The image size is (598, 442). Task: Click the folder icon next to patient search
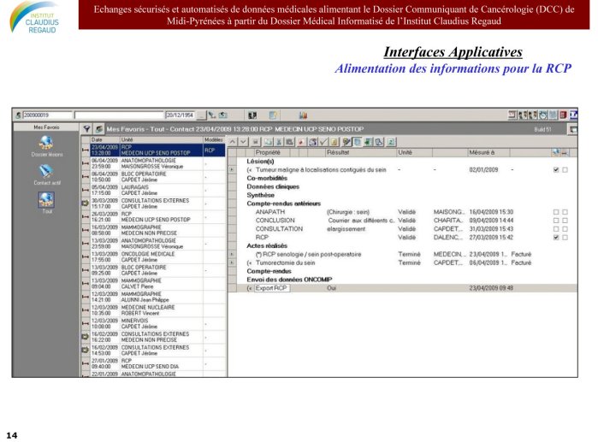(223, 115)
